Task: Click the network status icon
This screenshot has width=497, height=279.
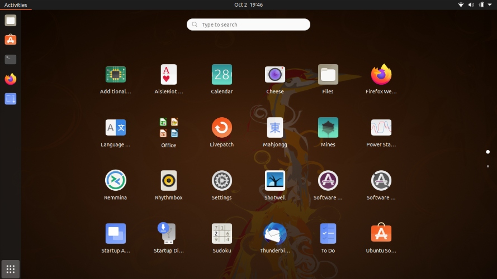Action: 461,5
